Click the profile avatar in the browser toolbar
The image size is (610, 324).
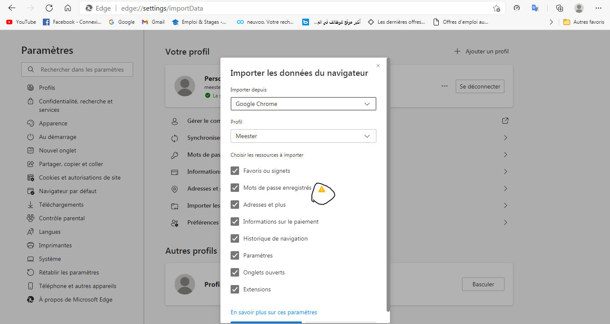pos(579,8)
